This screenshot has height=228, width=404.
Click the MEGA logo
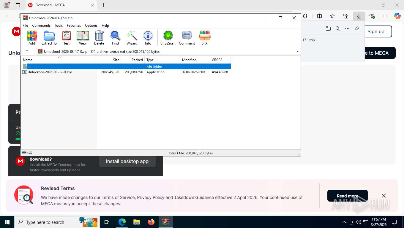click(16, 31)
